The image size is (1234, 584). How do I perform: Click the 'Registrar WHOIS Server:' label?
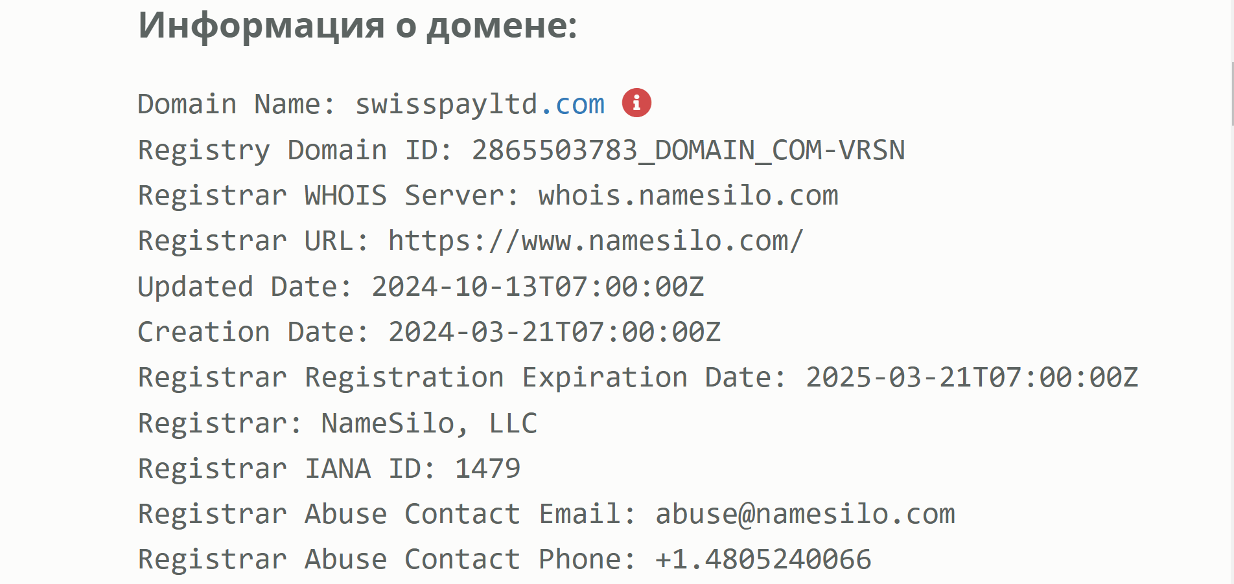(x=329, y=196)
